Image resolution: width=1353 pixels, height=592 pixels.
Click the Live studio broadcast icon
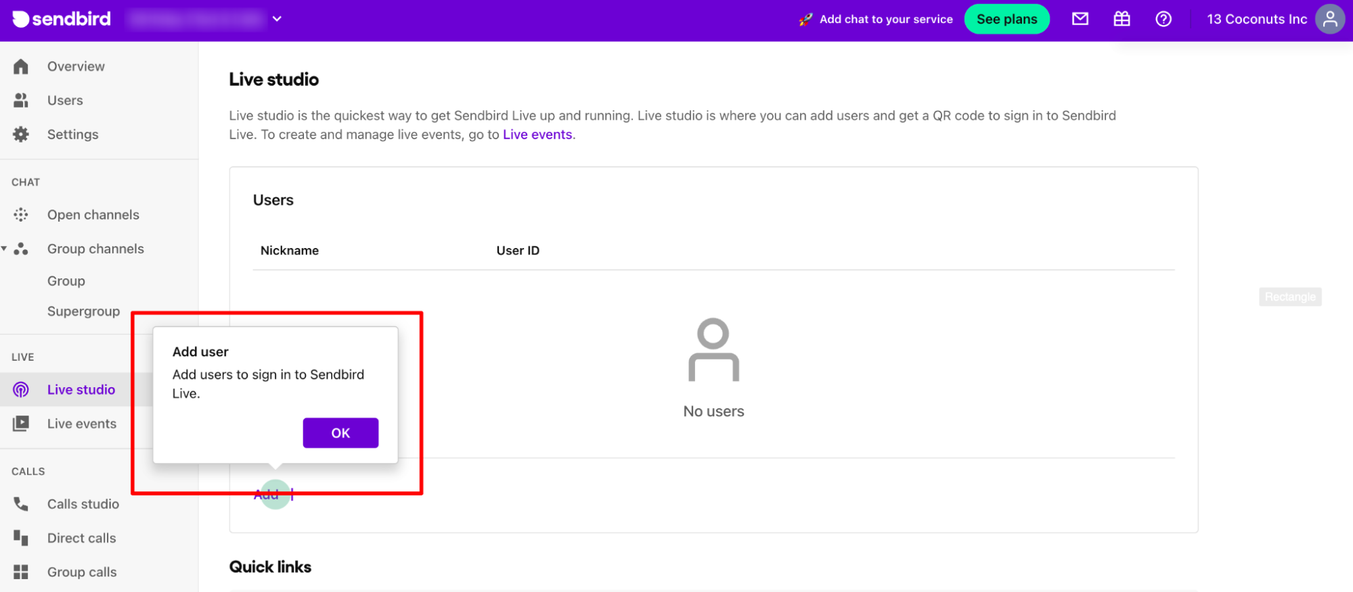(21, 390)
